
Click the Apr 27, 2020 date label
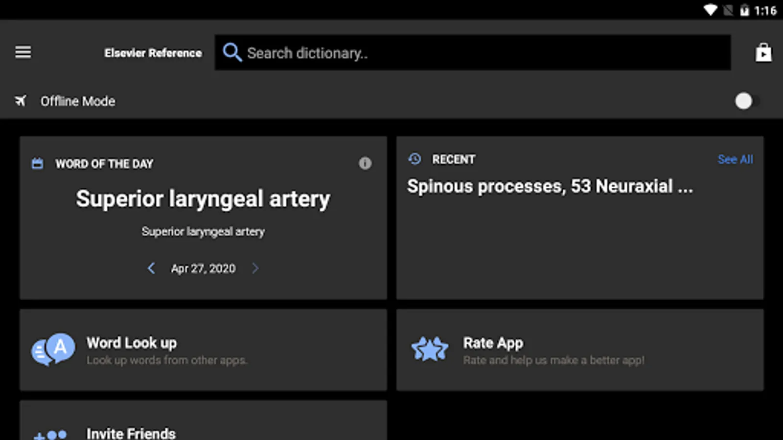pos(203,268)
